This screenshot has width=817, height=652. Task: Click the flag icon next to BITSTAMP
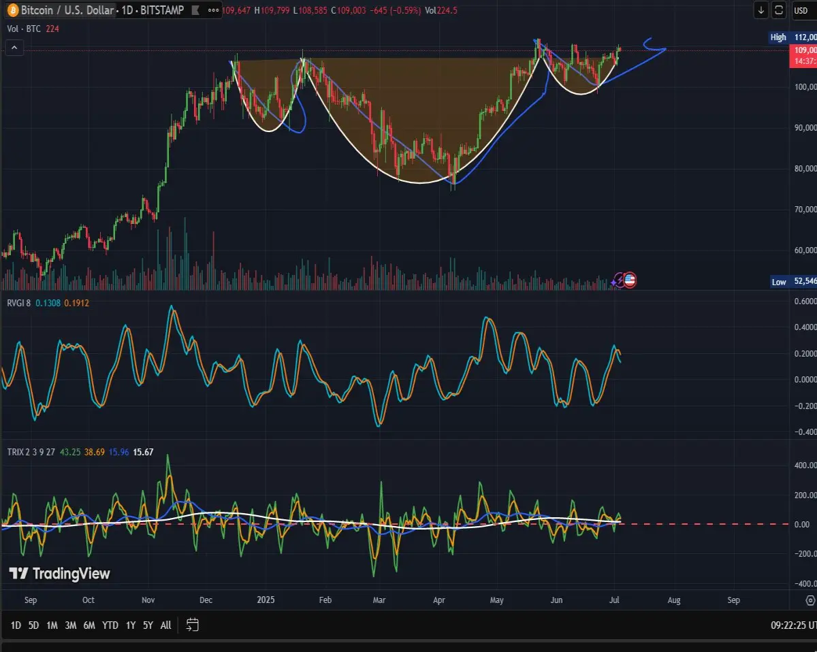[x=195, y=10]
